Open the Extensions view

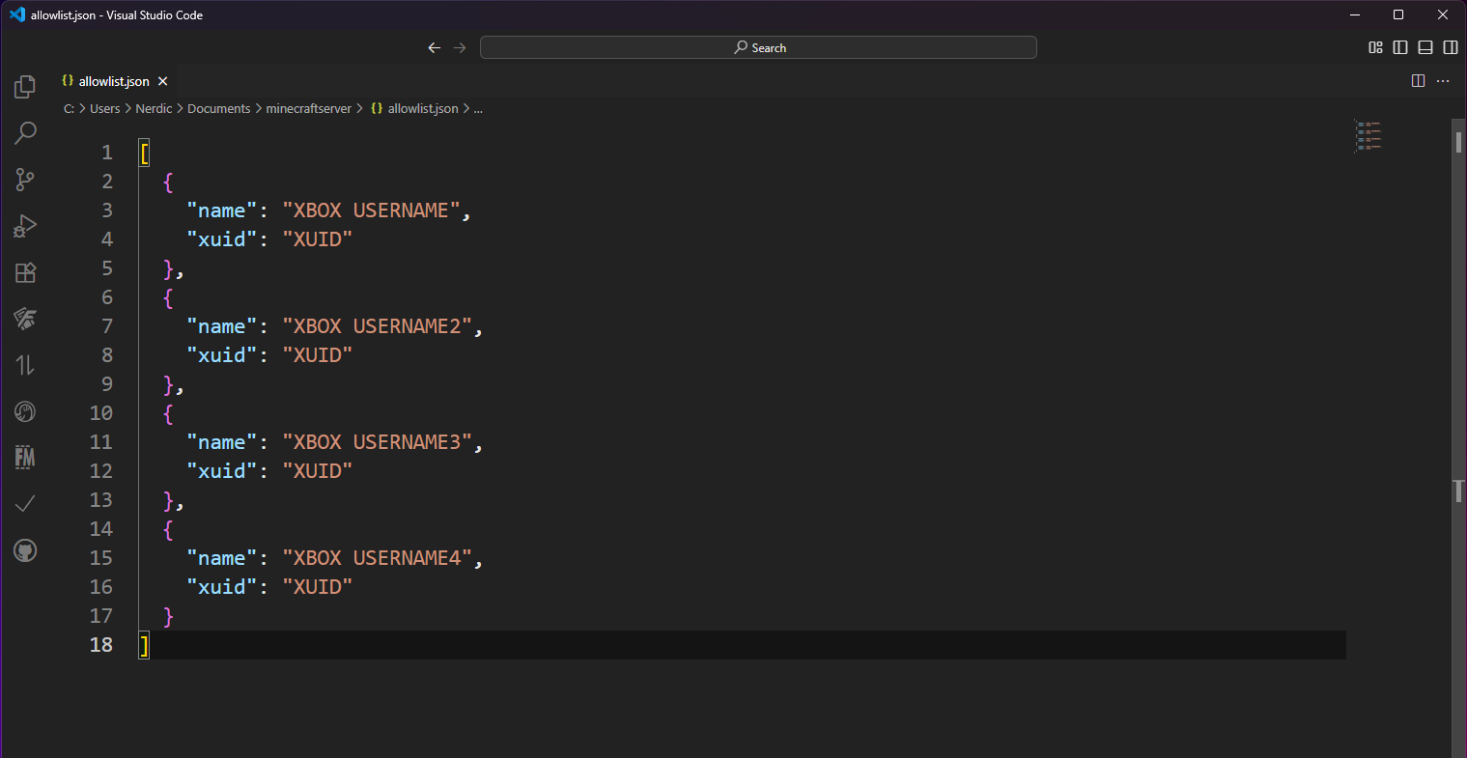point(25,272)
